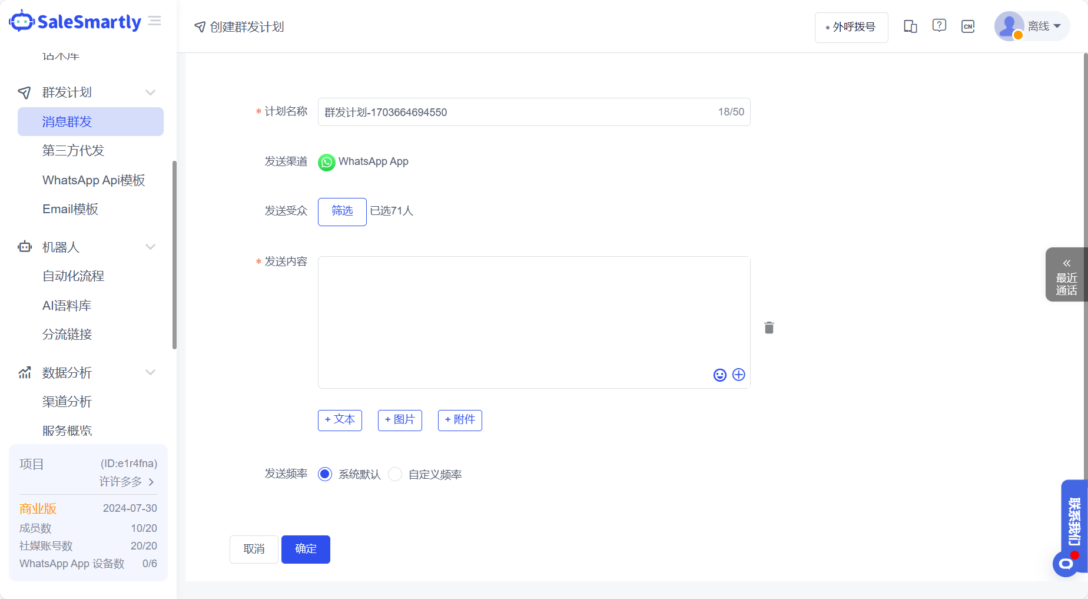Viewport: 1088px width, 599px height.
Task: Open WhatsApp Api模板 from the sidebar
Action: pos(94,180)
